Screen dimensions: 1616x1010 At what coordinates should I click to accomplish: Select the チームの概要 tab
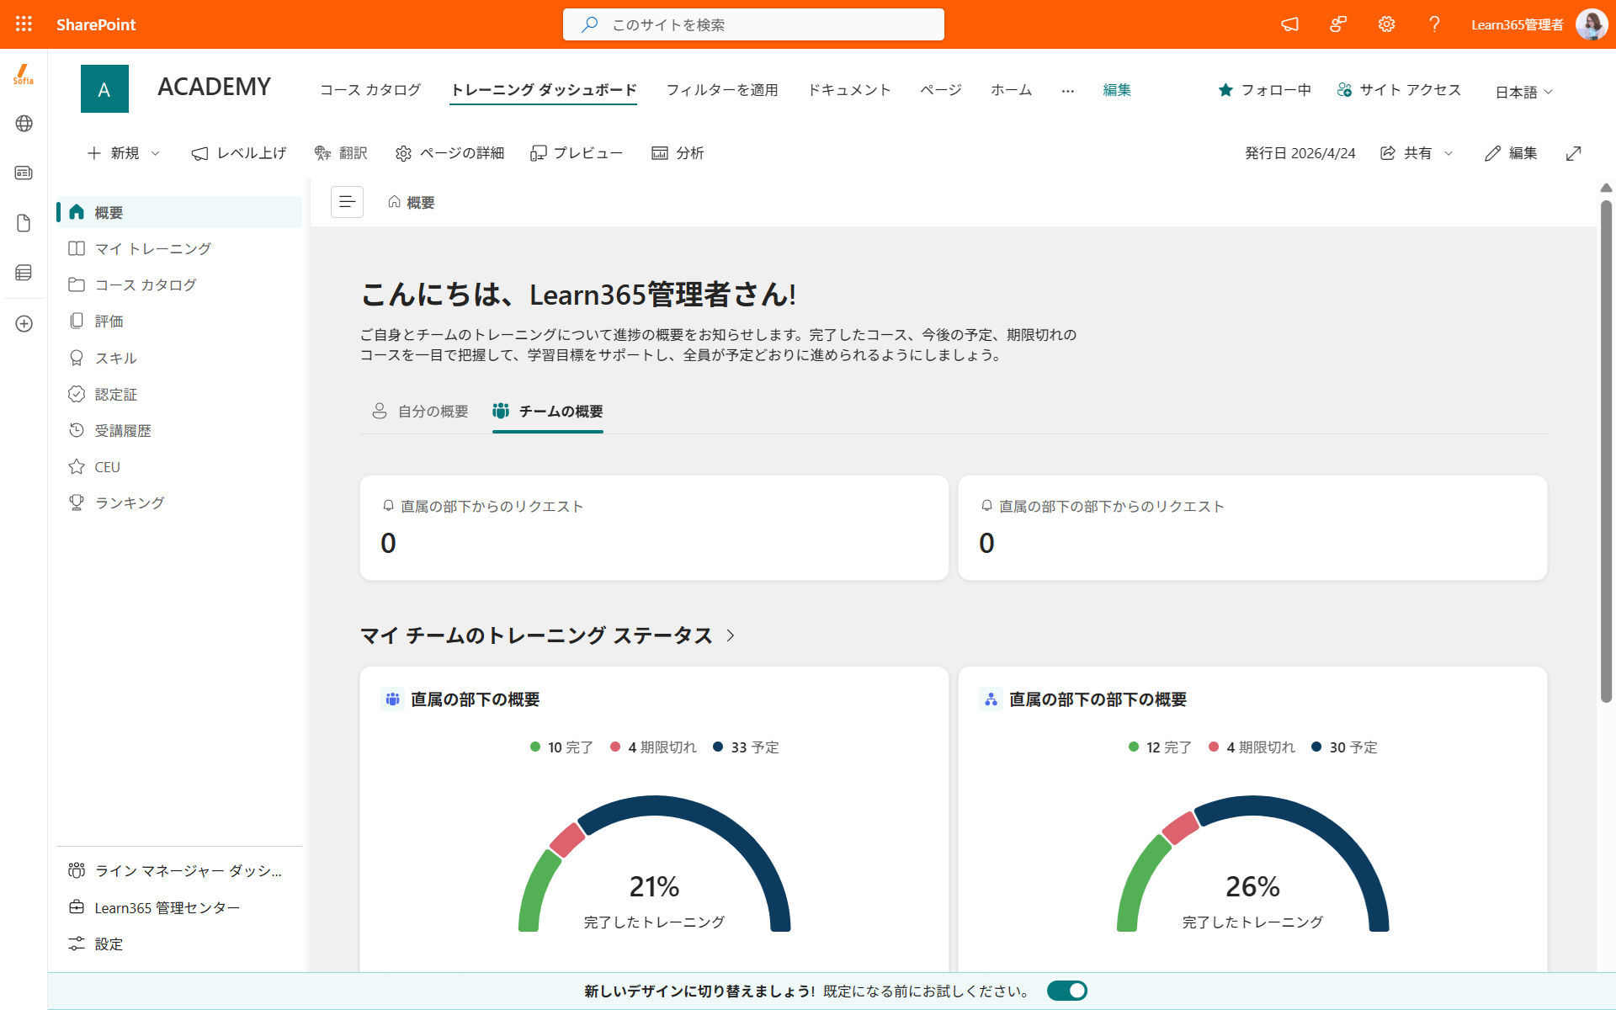[x=548, y=412]
